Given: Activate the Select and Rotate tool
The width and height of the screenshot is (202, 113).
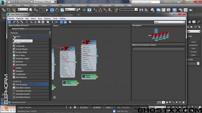Looking at the screenshot, I should (x=57, y=10).
